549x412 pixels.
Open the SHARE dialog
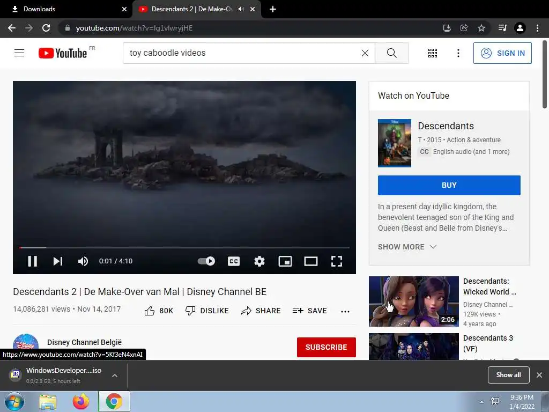[261, 311]
